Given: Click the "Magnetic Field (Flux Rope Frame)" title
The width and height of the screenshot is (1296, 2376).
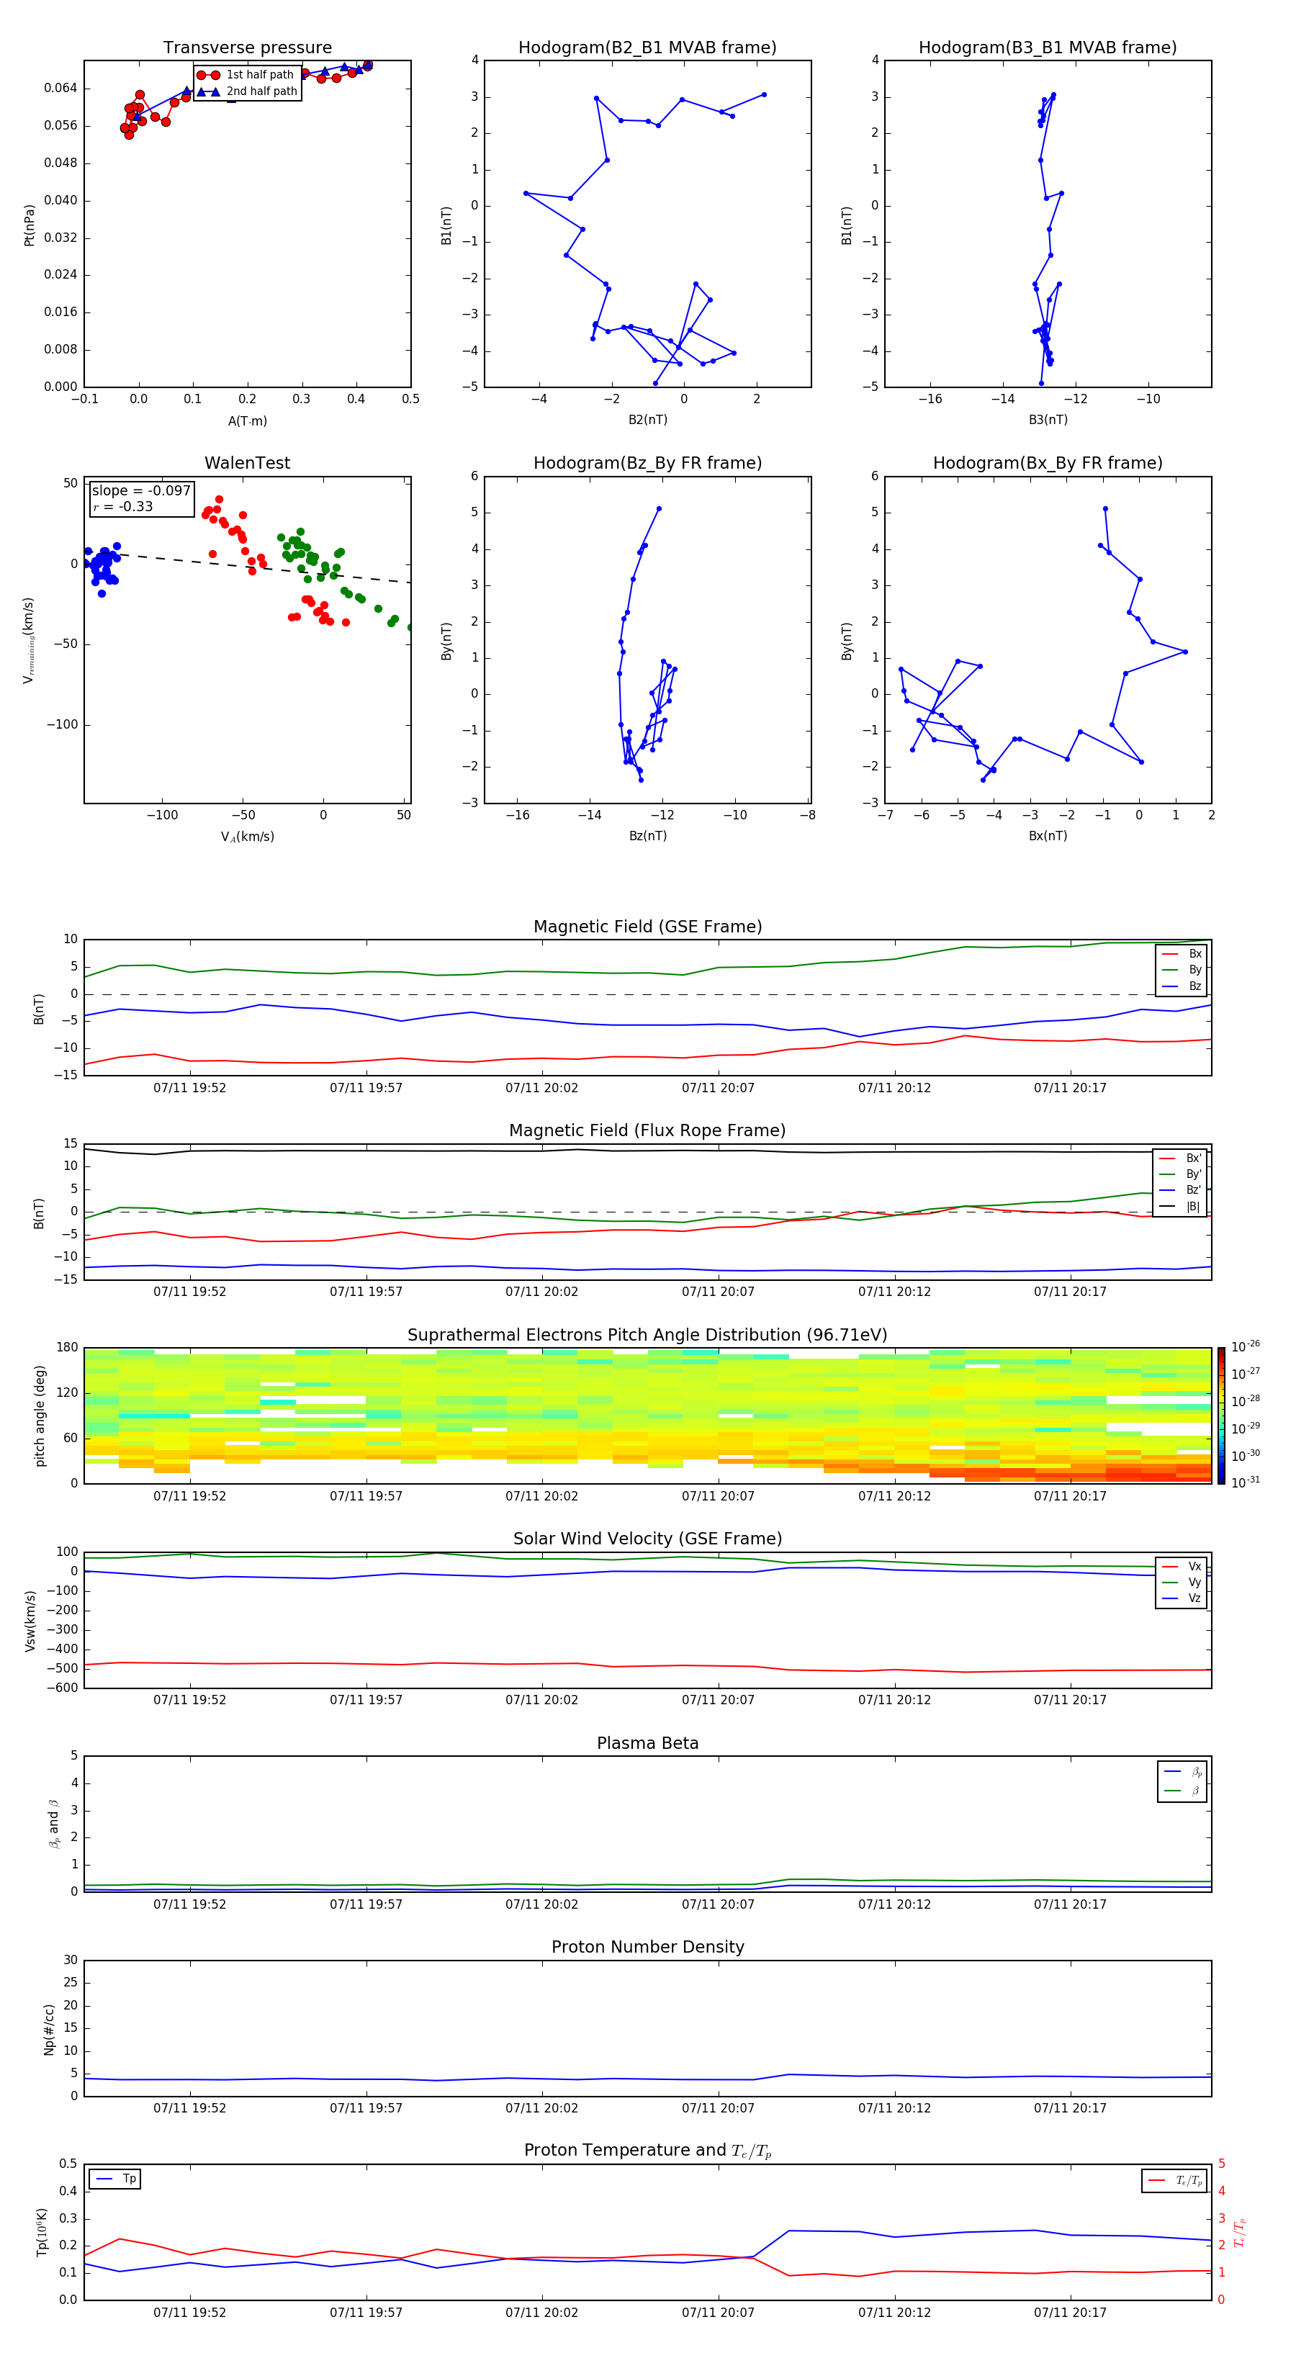Looking at the screenshot, I should (647, 1131).
